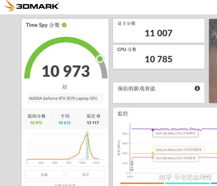
Task: Click the teal legend bar under chart
Action: coord(187,183)
